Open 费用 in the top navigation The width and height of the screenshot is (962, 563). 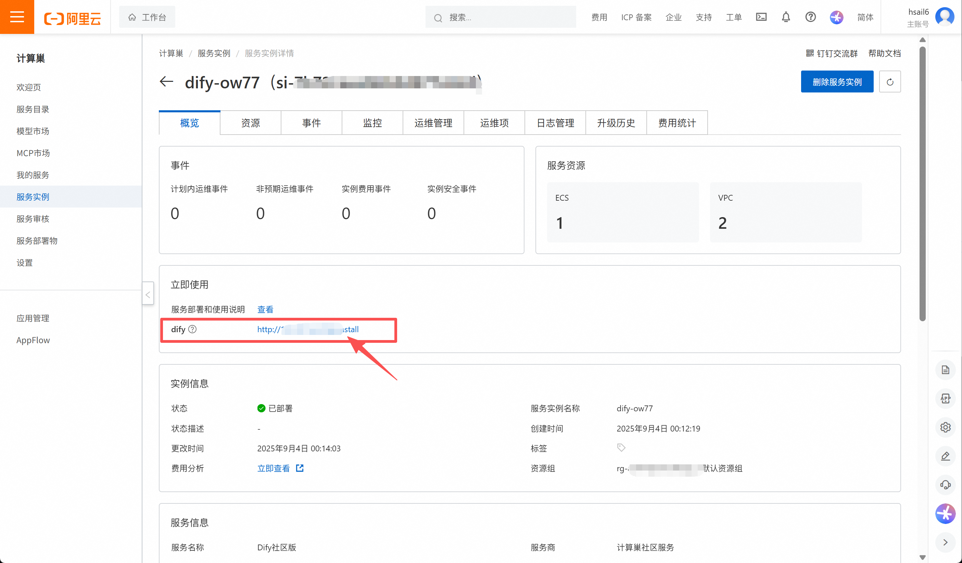tap(599, 17)
